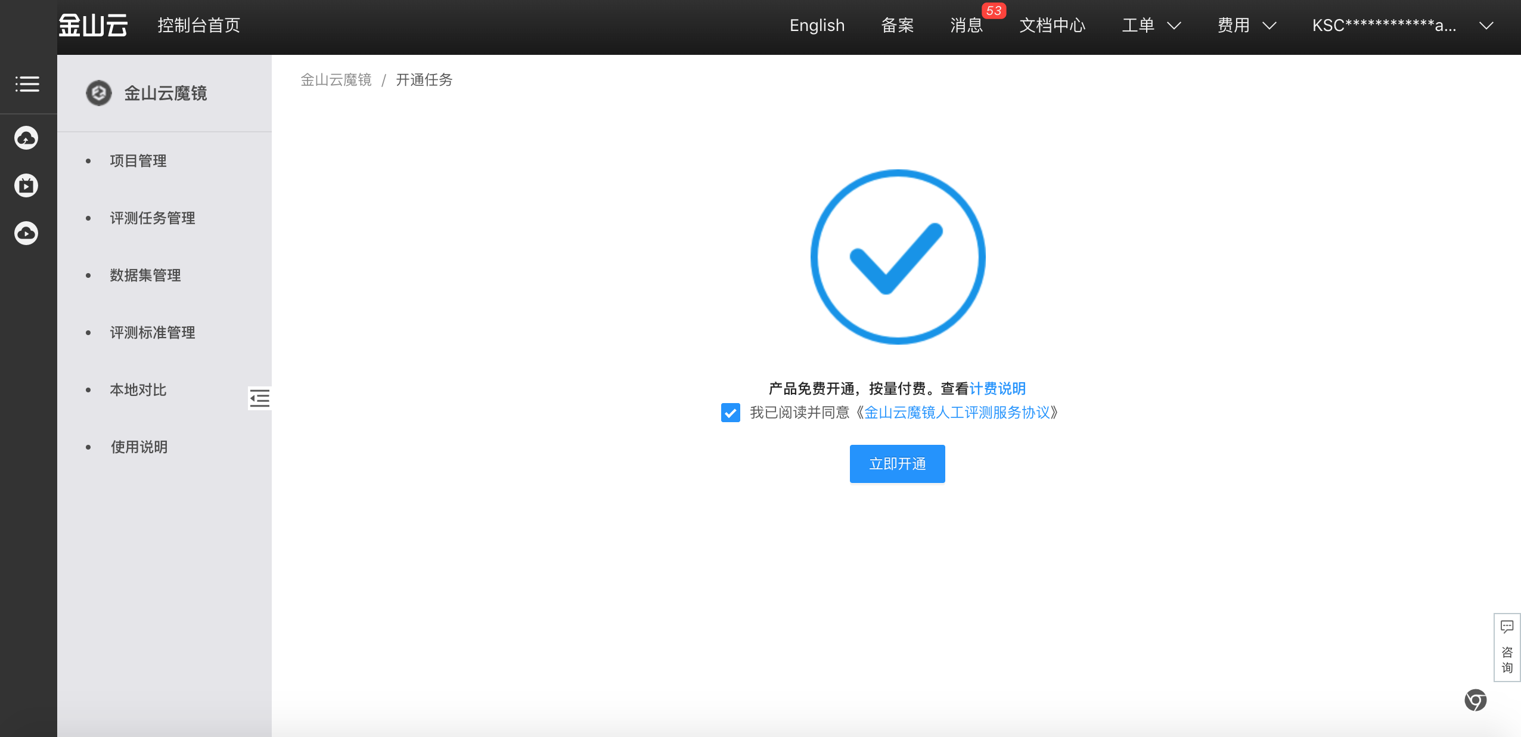
Task: Collapse the sidebar with the fold icon
Action: point(260,398)
